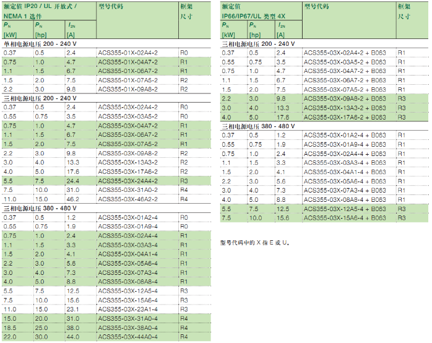The image size is (432, 343).
Task: Select type code ACS355-03X-38A0-4
Action: click(128, 328)
